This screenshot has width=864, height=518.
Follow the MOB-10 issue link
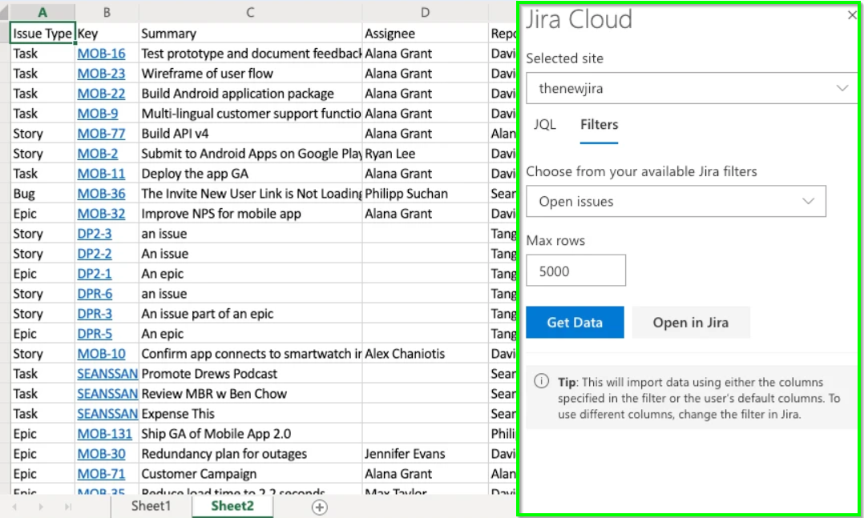101,353
